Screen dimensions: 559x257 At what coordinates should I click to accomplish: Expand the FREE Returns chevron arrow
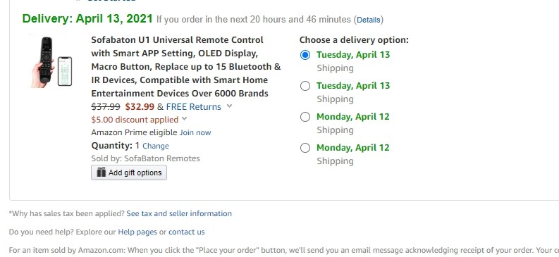click(x=229, y=106)
